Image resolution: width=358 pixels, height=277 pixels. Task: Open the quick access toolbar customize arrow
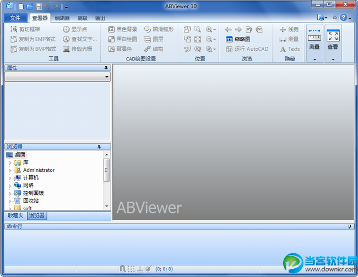pyautogui.click(x=67, y=7)
